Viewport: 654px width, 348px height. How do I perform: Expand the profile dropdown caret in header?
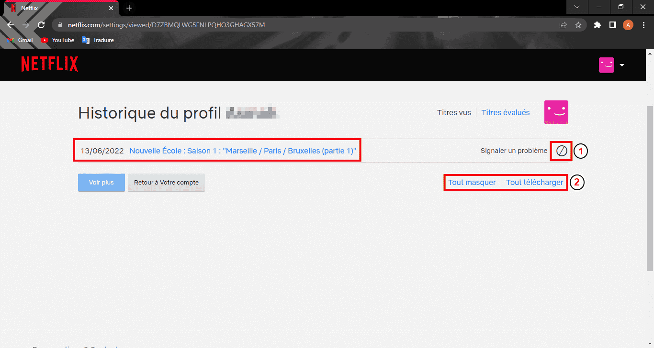pyautogui.click(x=622, y=65)
